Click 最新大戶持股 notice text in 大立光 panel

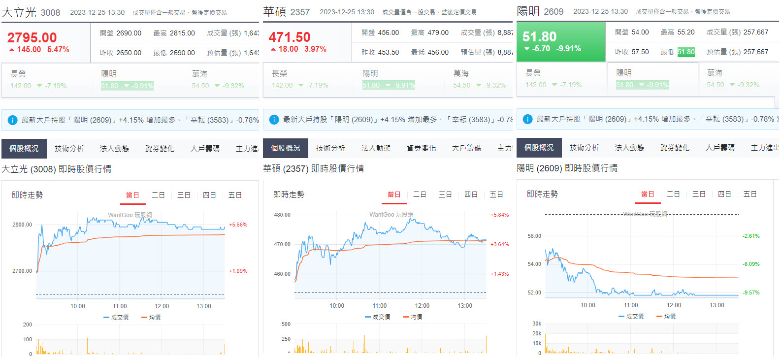pos(140,120)
